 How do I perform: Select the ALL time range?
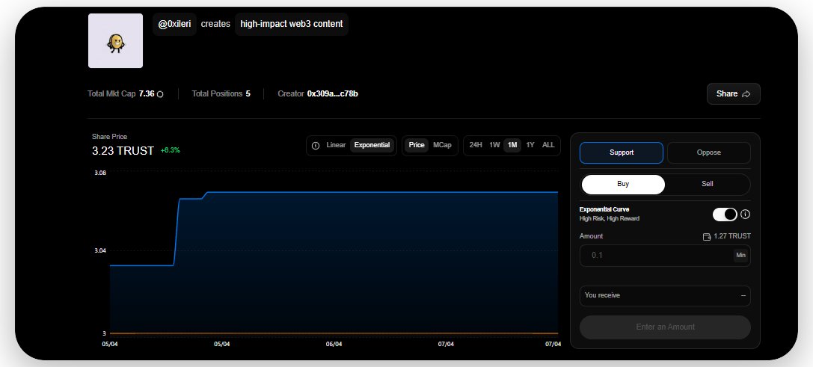[x=548, y=145]
